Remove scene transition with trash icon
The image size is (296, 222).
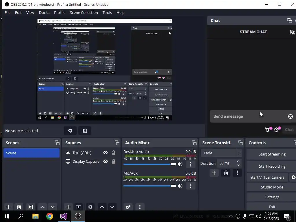click(226, 173)
